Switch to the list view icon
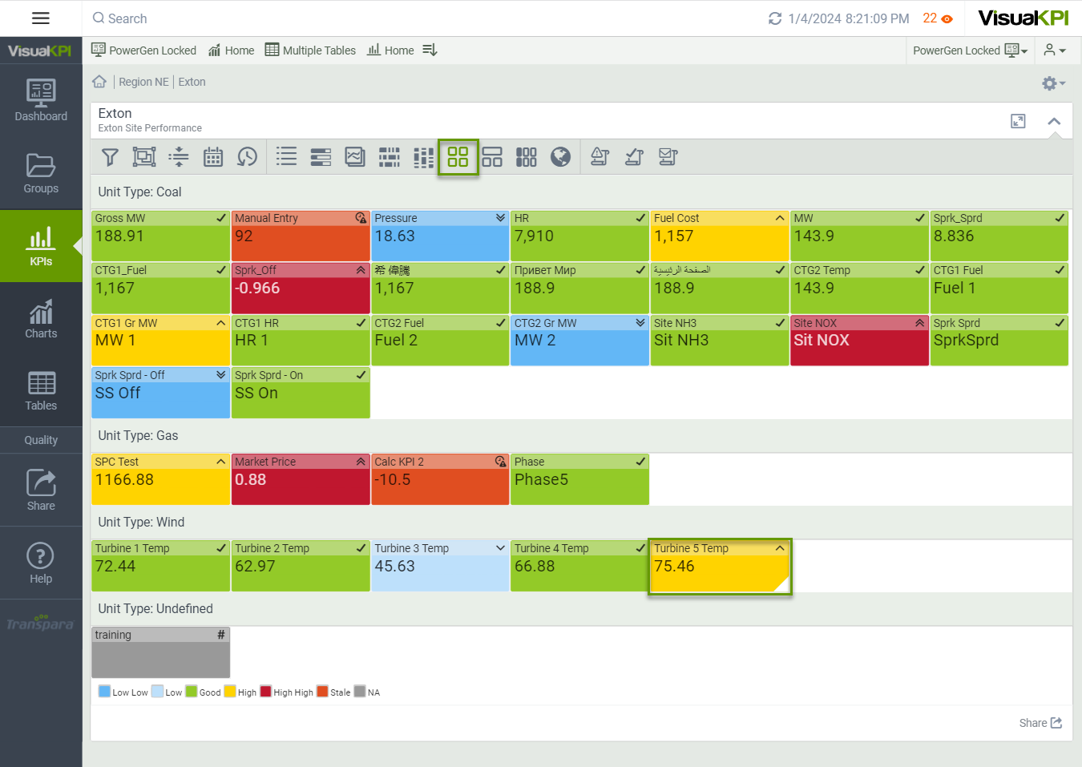 286,157
